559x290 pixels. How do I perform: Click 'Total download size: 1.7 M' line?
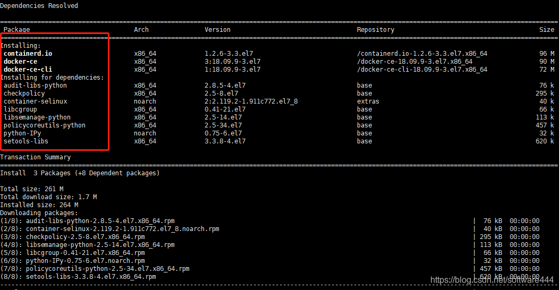48,197
